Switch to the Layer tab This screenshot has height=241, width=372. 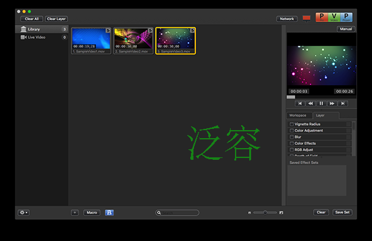pos(326,115)
